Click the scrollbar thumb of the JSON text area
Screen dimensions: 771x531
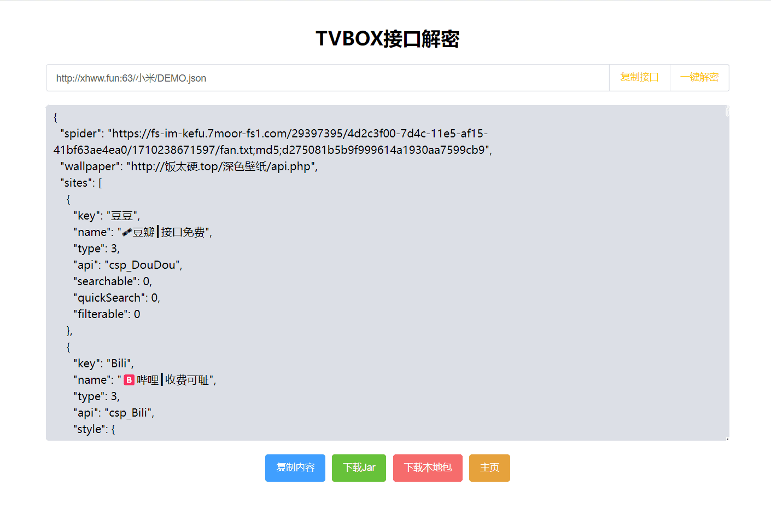727,111
